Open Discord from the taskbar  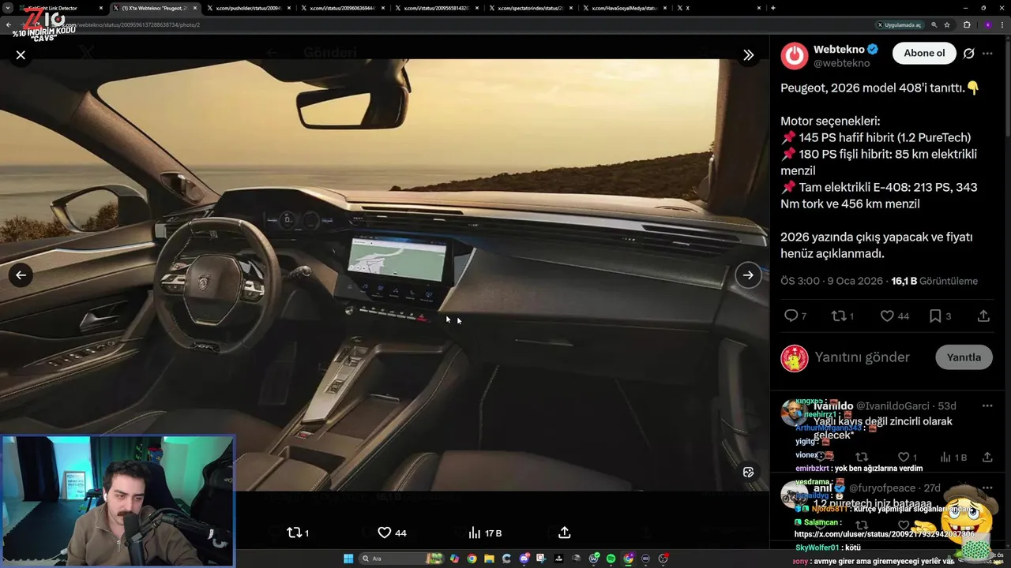point(524,559)
